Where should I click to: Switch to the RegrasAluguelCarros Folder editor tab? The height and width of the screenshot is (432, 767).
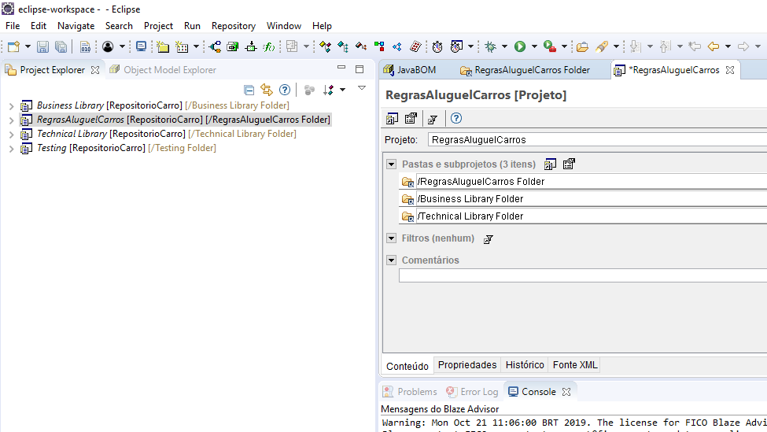pos(525,70)
